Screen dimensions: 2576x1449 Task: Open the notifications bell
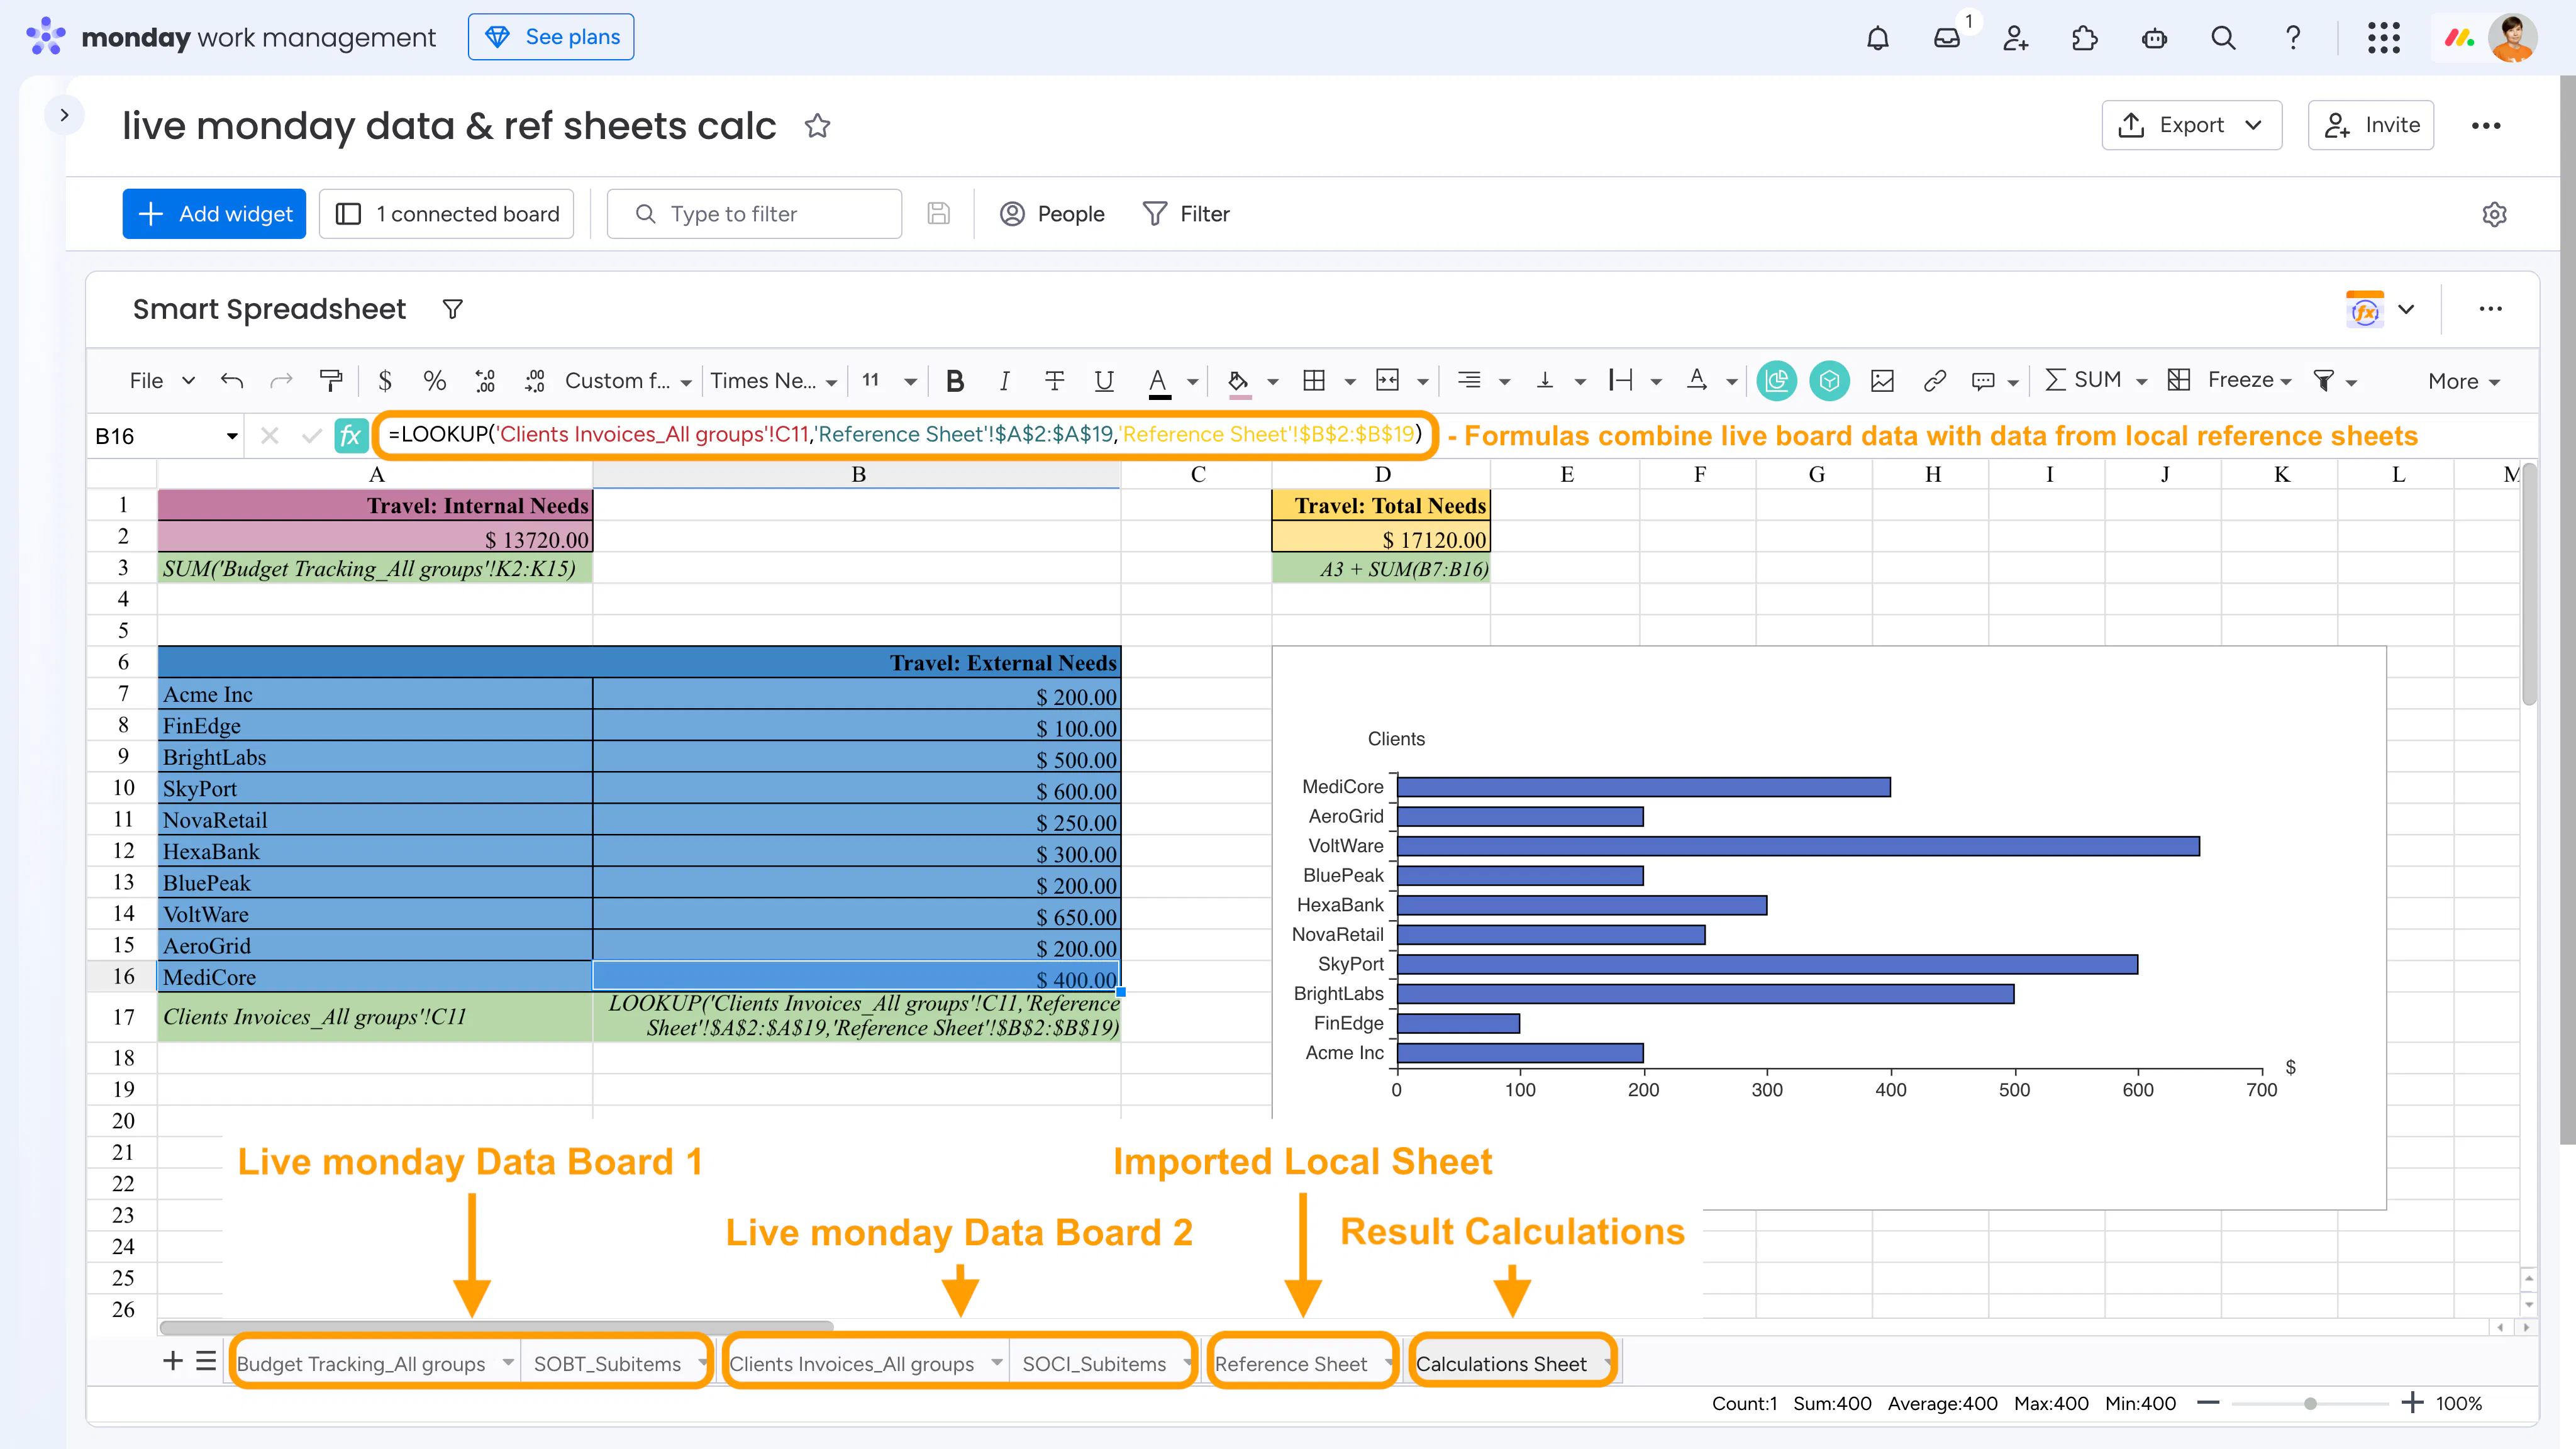pos(1877,38)
